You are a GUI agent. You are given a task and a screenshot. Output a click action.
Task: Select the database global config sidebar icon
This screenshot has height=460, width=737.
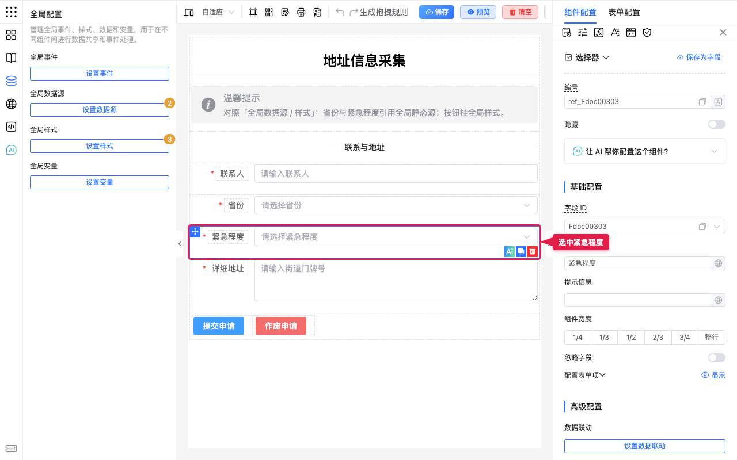tap(11, 81)
